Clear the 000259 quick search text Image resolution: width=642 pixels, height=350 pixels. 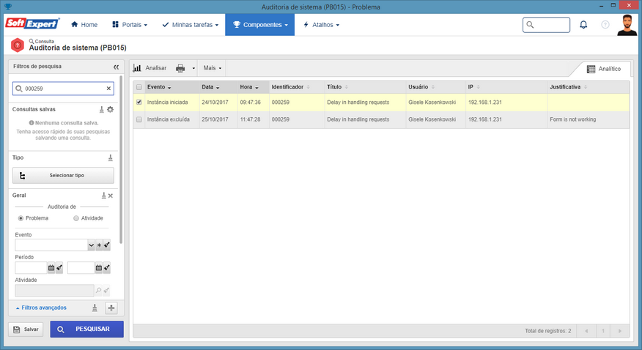coord(108,89)
